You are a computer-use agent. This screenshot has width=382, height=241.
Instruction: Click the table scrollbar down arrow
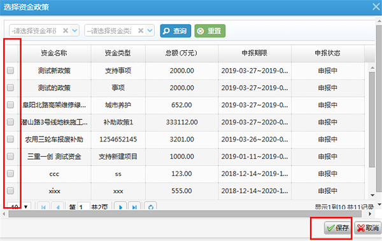pyautogui.click(x=372, y=195)
